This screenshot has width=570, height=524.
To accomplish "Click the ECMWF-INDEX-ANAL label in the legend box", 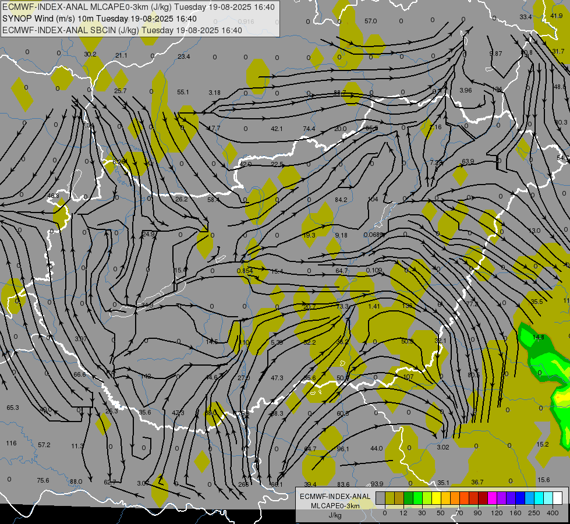I will tap(335, 497).
